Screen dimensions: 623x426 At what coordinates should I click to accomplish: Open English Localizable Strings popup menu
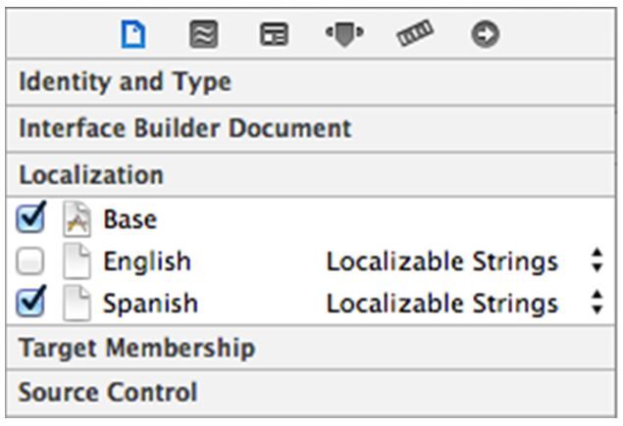tap(464, 261)
